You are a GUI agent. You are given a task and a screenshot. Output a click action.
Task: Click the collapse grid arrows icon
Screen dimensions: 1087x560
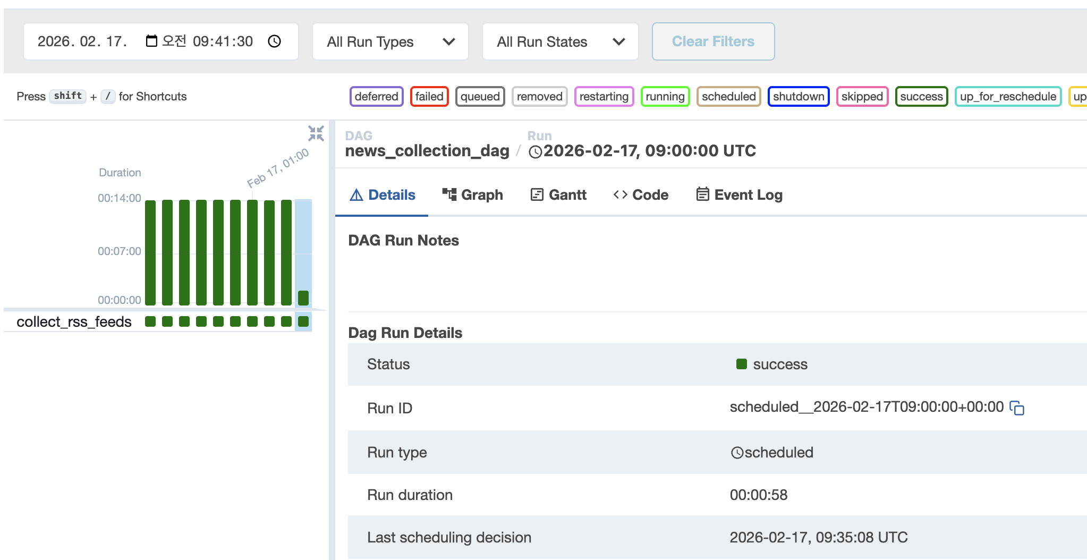(316, 133)
